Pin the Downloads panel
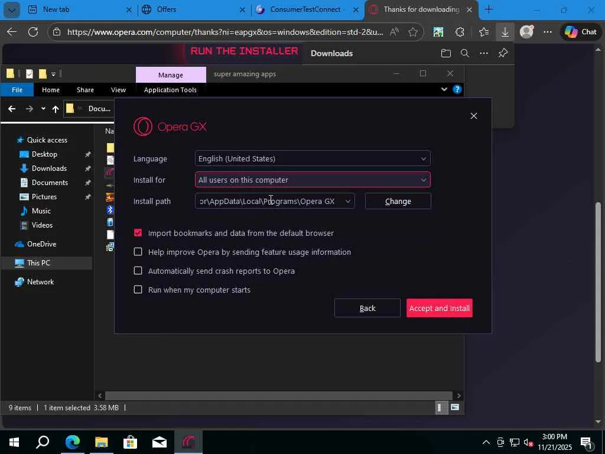Image resolution: width=605 pixels, height=454 pixels. pyautogui.click(x=503, y=53)
